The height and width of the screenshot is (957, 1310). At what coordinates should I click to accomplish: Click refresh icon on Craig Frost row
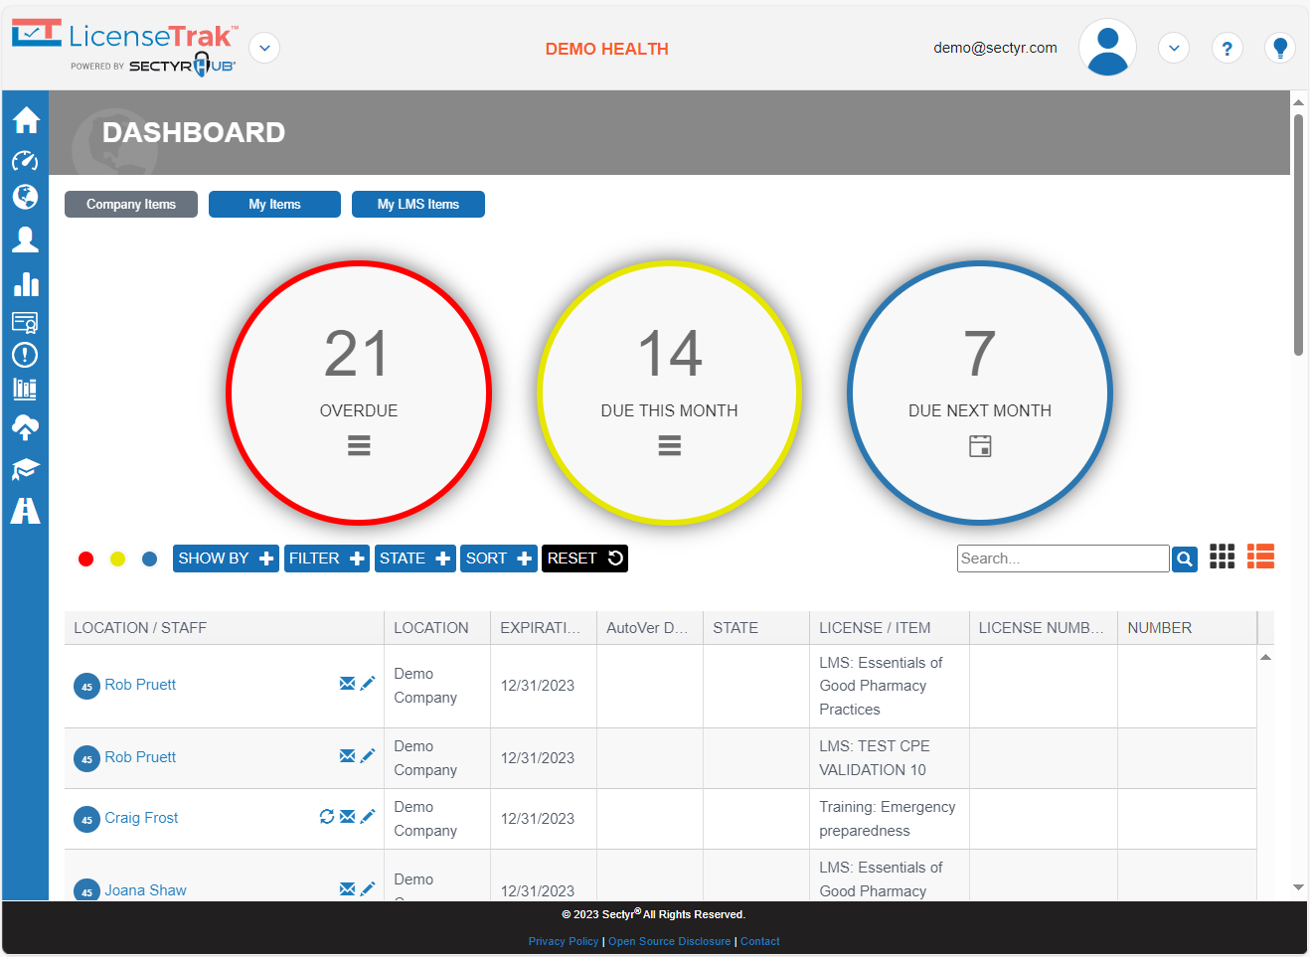coord(327,816)
